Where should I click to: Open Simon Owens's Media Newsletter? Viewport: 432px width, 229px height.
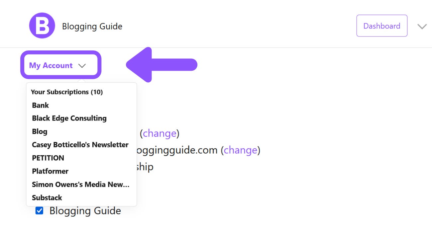pos(81,185)
